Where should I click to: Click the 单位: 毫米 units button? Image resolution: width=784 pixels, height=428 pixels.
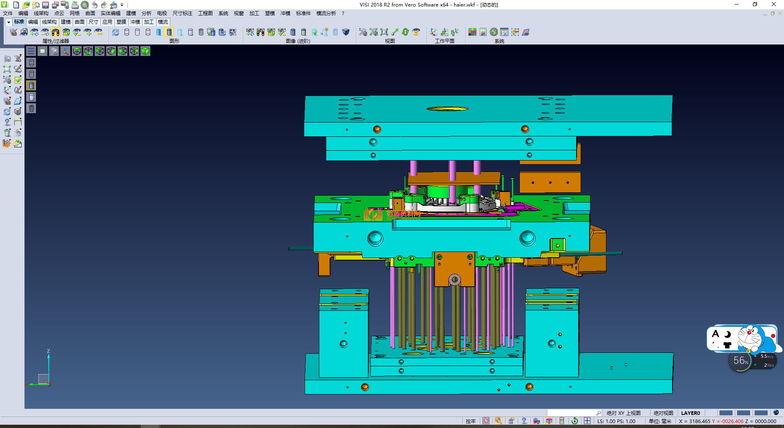660,421
